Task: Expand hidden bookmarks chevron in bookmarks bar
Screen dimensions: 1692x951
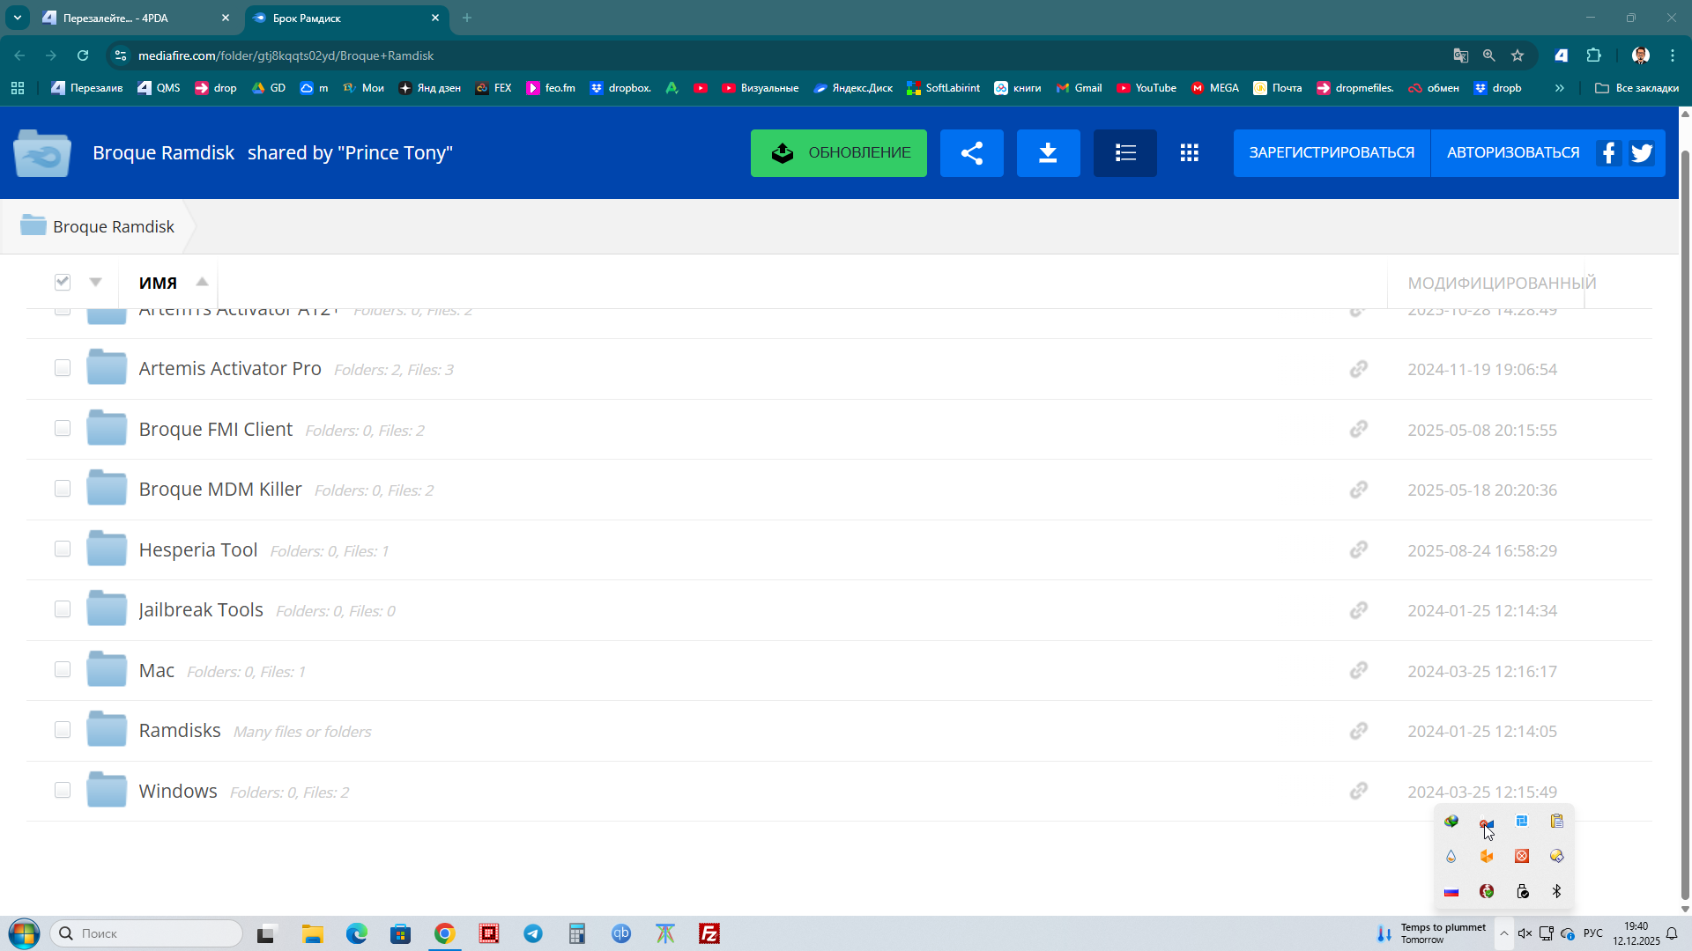Action: [x=1559, y=88]
